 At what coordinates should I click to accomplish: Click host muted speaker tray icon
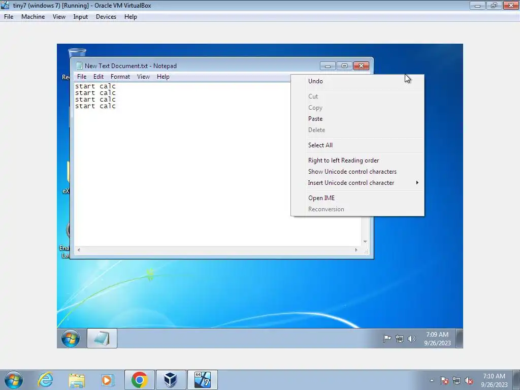(x=469, y=380)
